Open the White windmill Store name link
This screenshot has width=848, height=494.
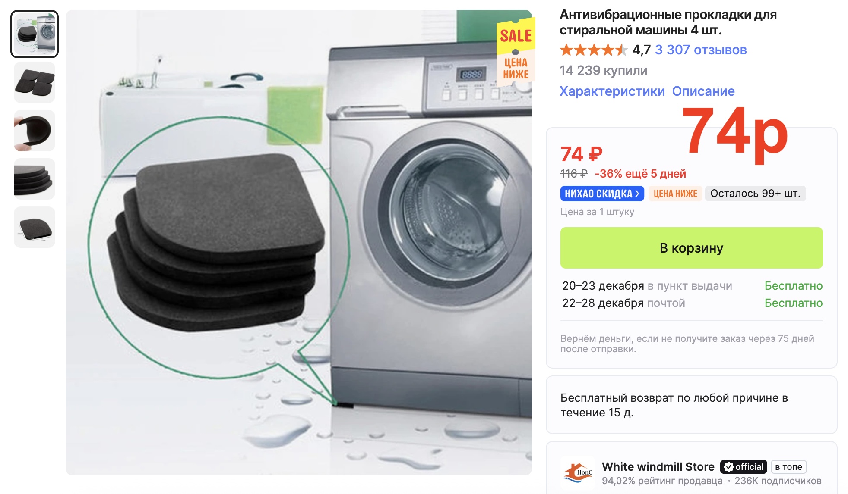[x=658, y=467]
